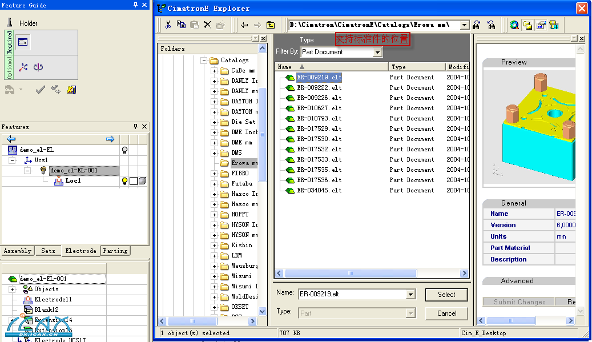Viewport: 592px width, 342px height.
Task: Toggle the shaded cube icon for Loc1
Action: (x=142, y=181)
